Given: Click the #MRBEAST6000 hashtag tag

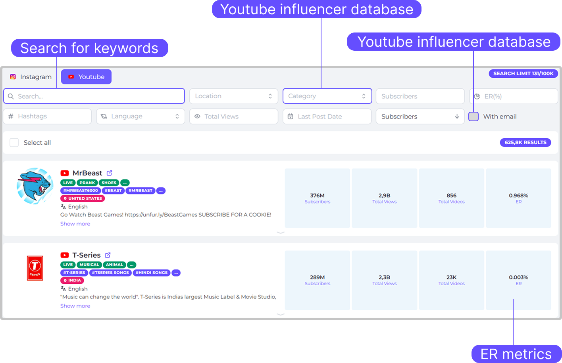Looking at the screenshot, I should pyautogui.click(x=81, y=191).
